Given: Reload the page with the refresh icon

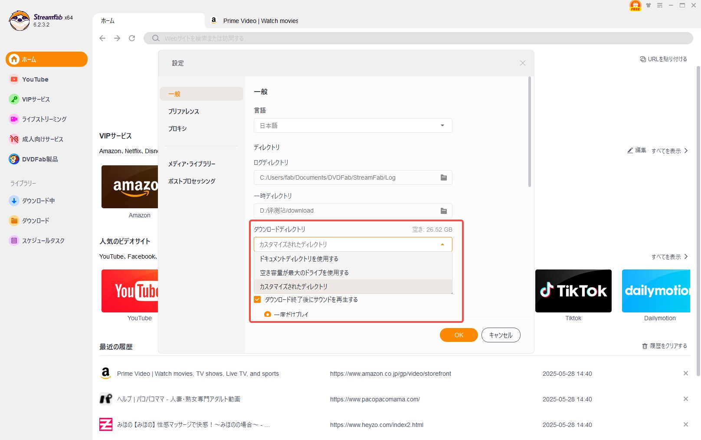Looking at the screenshot, I should pyautogui.click(x=132, y=38).
